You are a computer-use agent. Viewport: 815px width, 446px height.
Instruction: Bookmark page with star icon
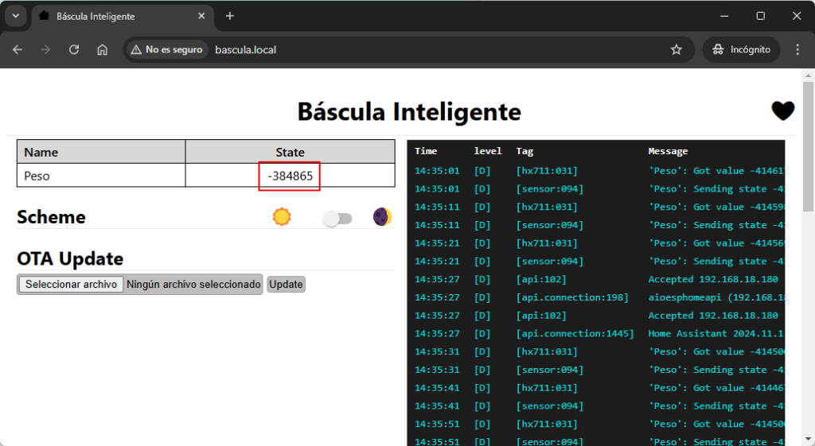point(677,49)
